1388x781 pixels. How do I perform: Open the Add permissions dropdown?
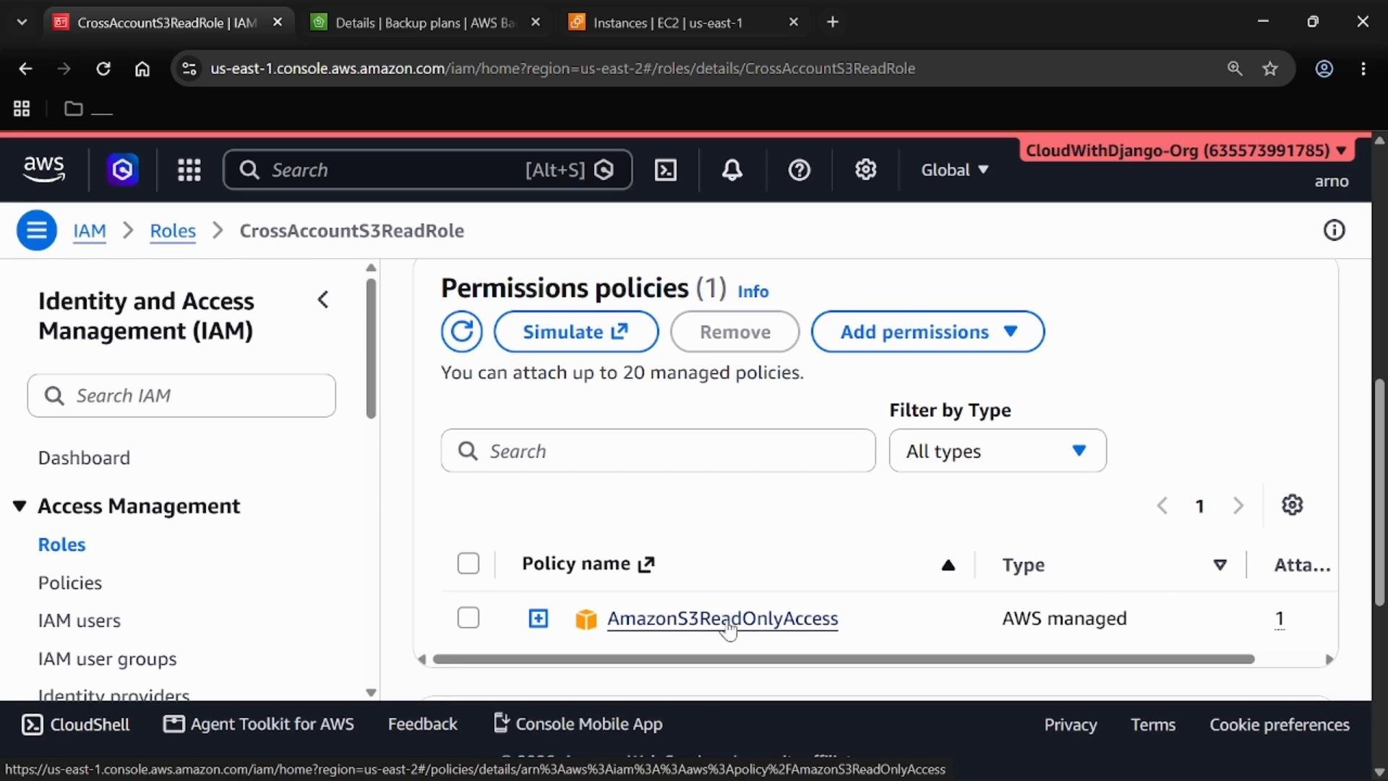928,332
